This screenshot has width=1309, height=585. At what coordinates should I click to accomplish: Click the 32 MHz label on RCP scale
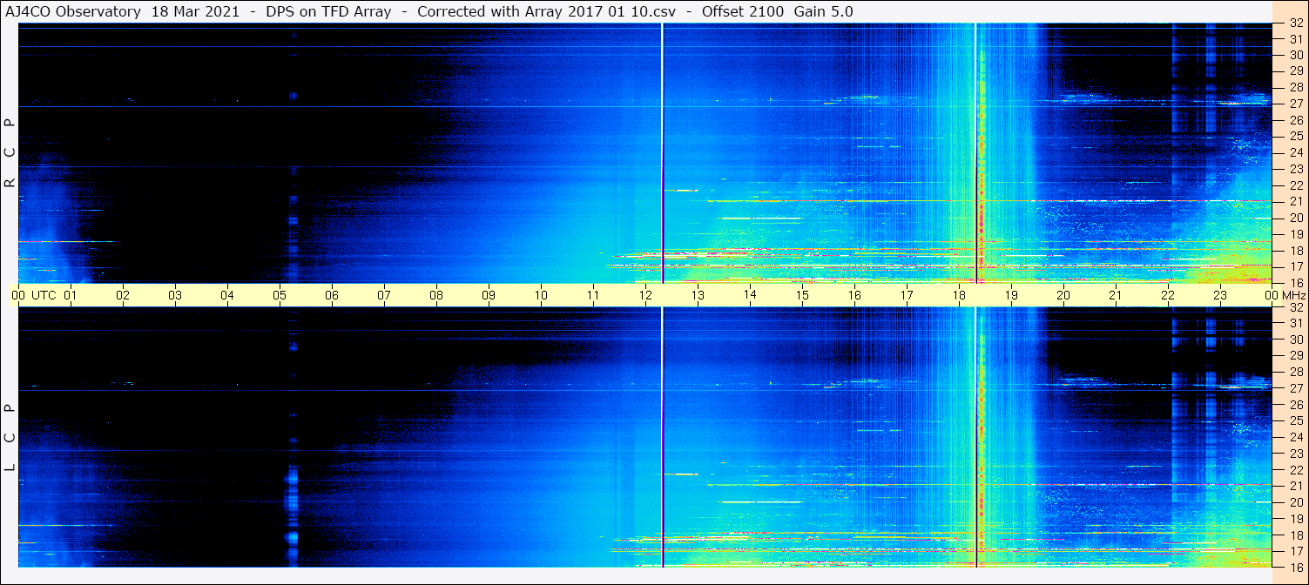pos(1295,24)
